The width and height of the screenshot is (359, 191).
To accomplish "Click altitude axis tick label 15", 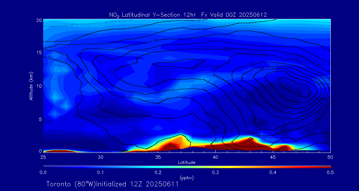I will coord(39,52).
